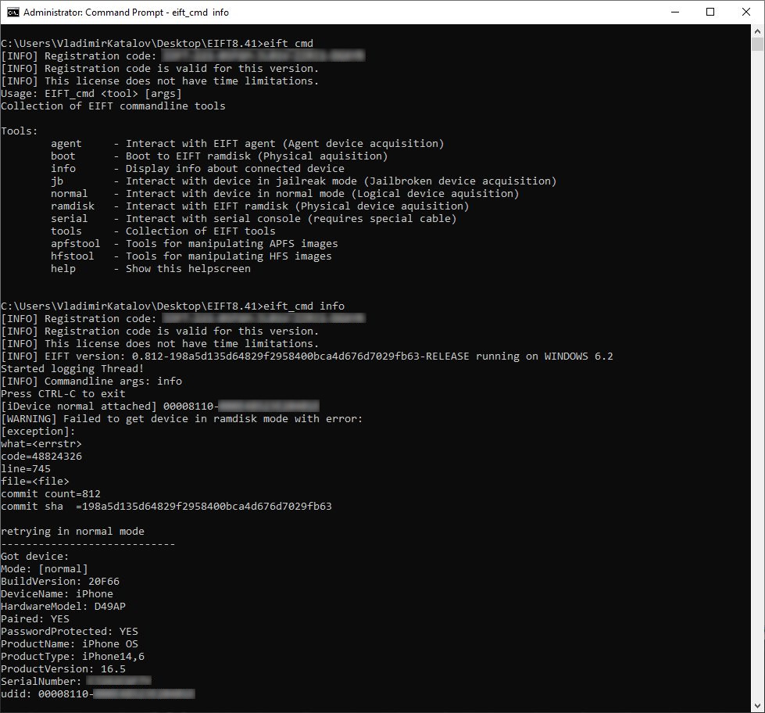Click the 'ramdisk' tool name in list
This screenshot has height=713, width=765.
pos(72,206)
